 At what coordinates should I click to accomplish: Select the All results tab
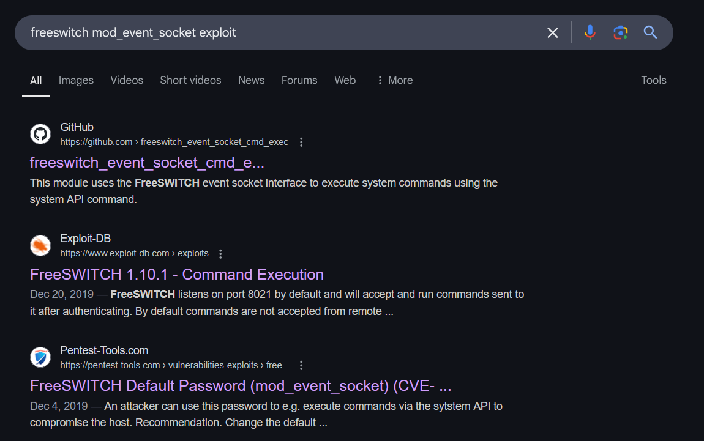coord(36,81)
